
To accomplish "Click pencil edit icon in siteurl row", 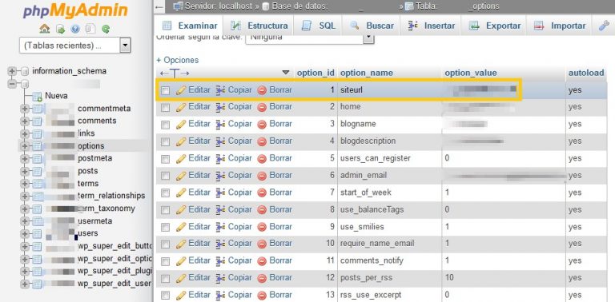I will pyautogui.click(x=181, y=90).
